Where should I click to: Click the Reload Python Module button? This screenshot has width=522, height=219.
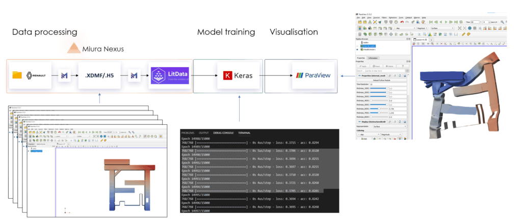point(382,80)
